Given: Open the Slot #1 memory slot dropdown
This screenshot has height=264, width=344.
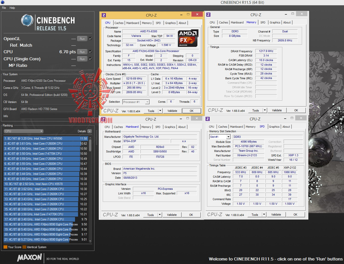Looking at the screenshot, I should (x=220, y=137).
